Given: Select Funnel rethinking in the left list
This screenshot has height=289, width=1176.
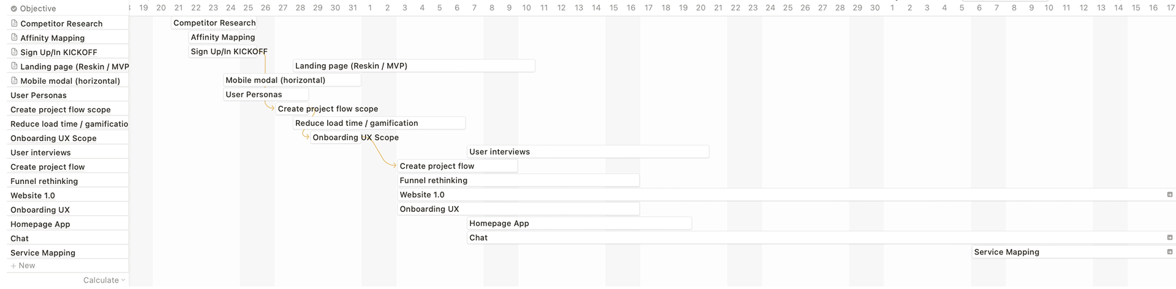Looking at the screenshot, I should point(44,181).
